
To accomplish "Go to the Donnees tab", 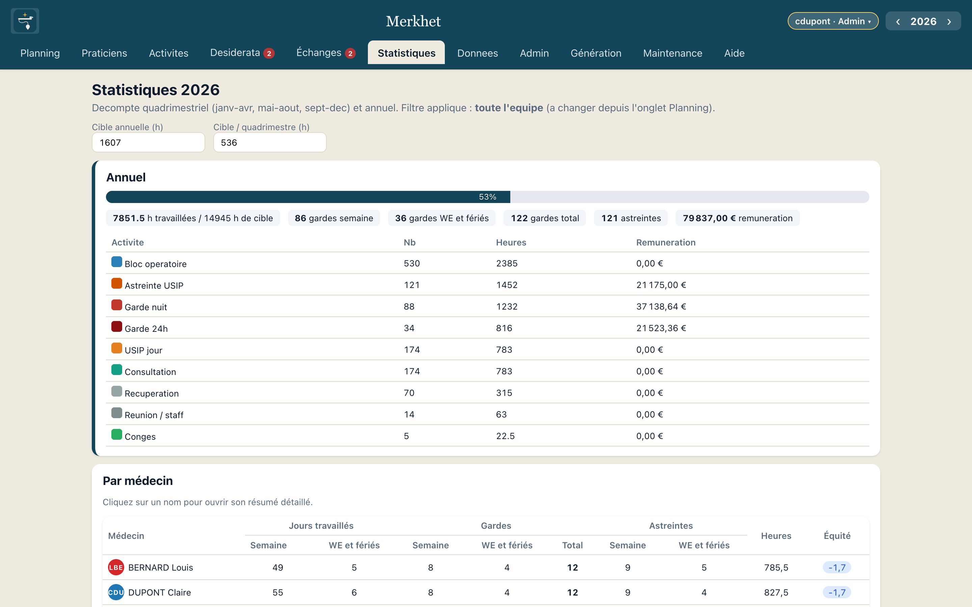I will coord(477,53).
